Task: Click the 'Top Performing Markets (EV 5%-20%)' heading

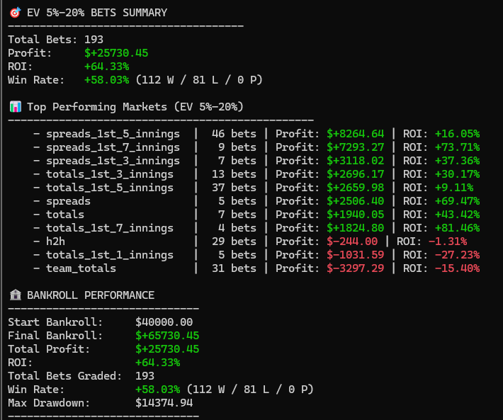Action: coord(135,107)
